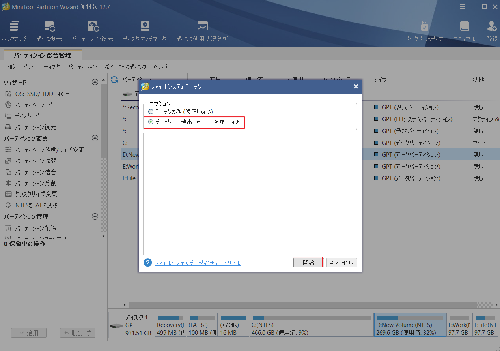
Task: Click the 登録 (Register) icon
Action: click(492, 30)
